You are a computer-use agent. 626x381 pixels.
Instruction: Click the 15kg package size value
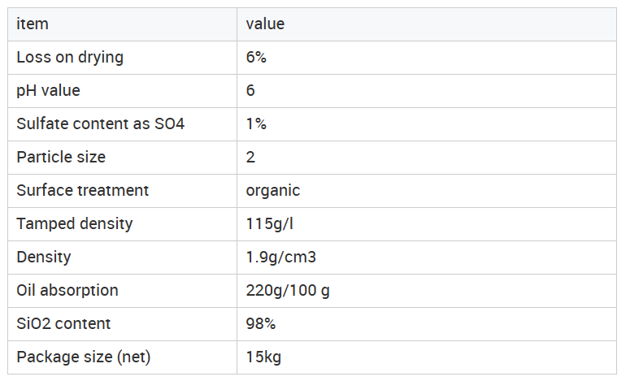(264, 357)
